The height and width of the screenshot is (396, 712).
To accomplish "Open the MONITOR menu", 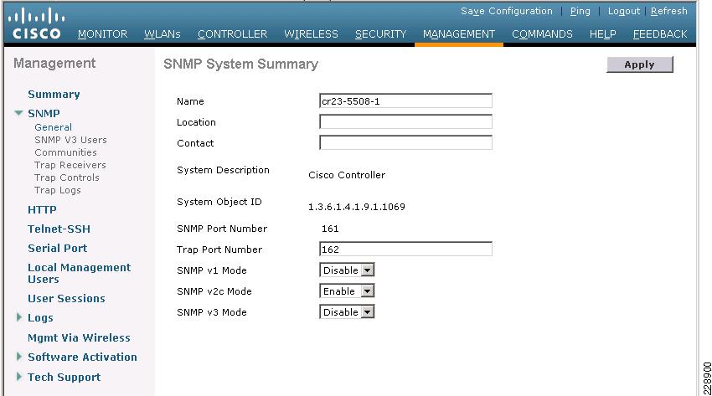I will (103, 34).
